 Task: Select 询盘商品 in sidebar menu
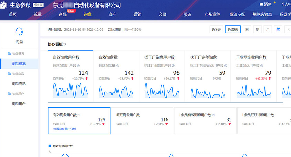coord(19,84)
